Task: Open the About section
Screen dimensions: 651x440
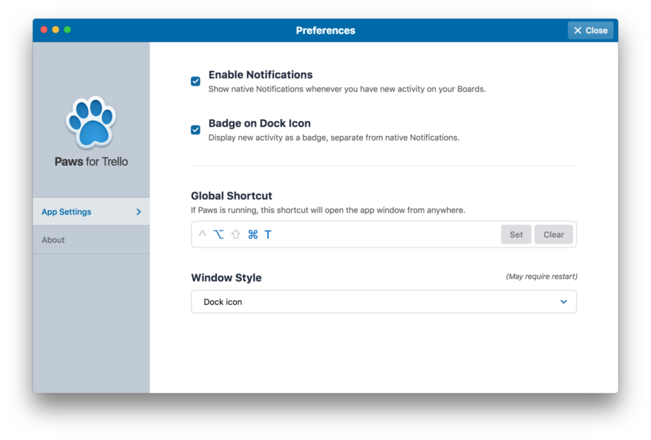Action: (92, 240)
